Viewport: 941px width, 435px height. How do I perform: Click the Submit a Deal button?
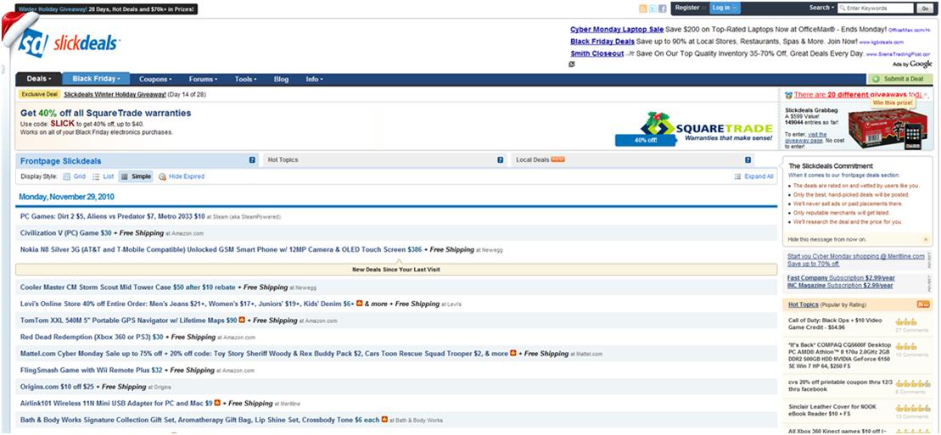(x=899, y=79)
